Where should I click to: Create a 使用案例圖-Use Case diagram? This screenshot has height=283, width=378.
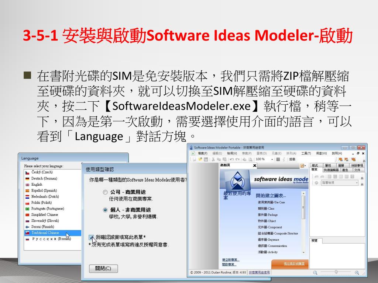tap(271, 202)
